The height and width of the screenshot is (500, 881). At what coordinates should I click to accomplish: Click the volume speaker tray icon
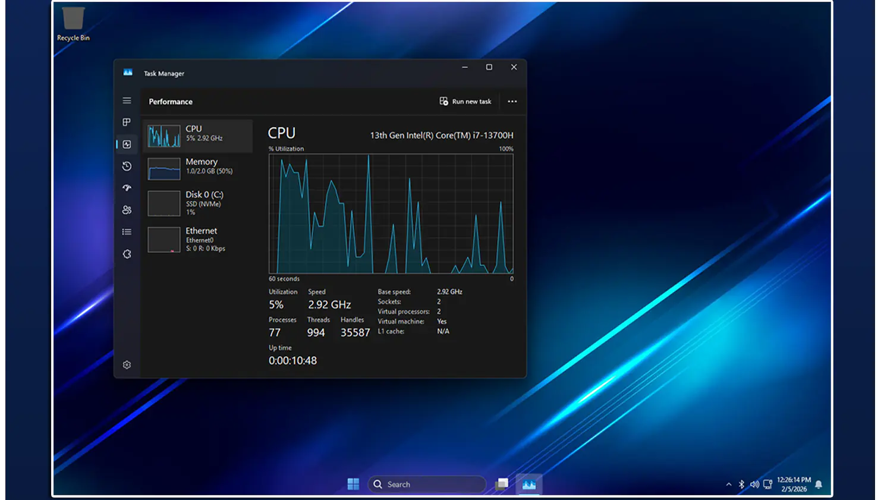[754, 485]
